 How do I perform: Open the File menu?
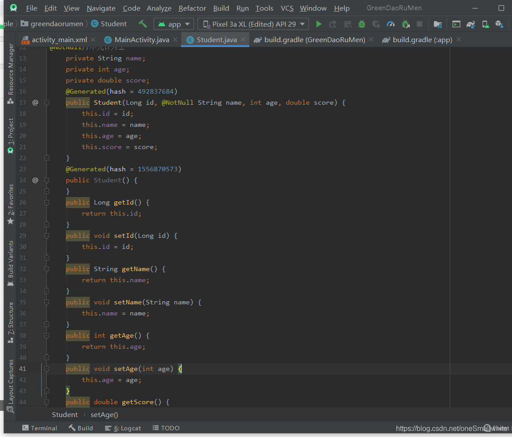[x=32, y=8]
